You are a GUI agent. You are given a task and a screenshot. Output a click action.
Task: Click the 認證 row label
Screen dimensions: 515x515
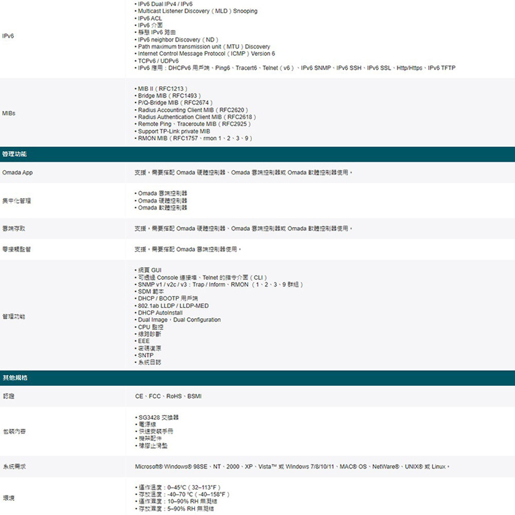click(x=8, y=396)
